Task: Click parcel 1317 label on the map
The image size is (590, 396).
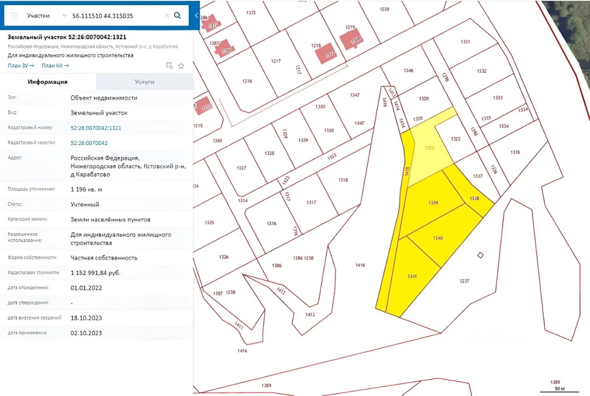Action: click(311, 203)
